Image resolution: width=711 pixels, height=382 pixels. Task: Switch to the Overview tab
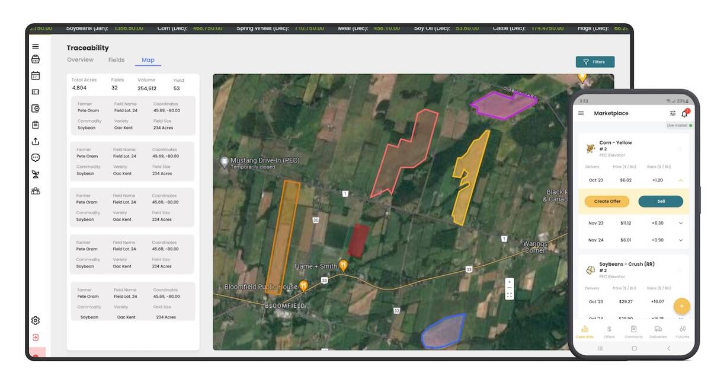coord(80,59)
